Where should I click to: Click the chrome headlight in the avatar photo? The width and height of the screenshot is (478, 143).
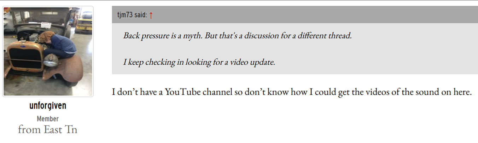click(x=51, y=61)
